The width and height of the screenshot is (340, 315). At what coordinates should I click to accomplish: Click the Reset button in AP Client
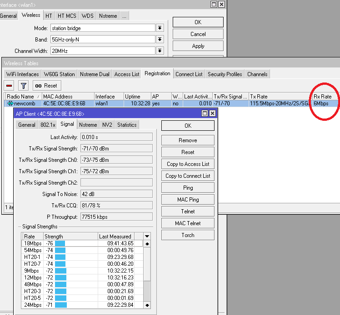click(x=188, y=152)
